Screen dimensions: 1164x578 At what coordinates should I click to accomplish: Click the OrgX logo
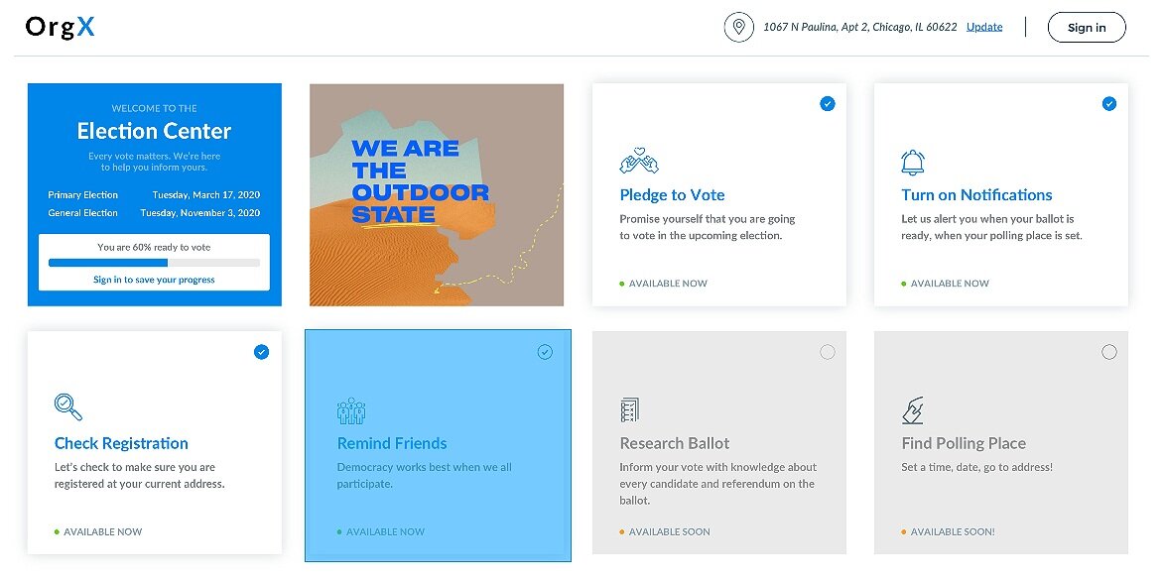(61, 28)
